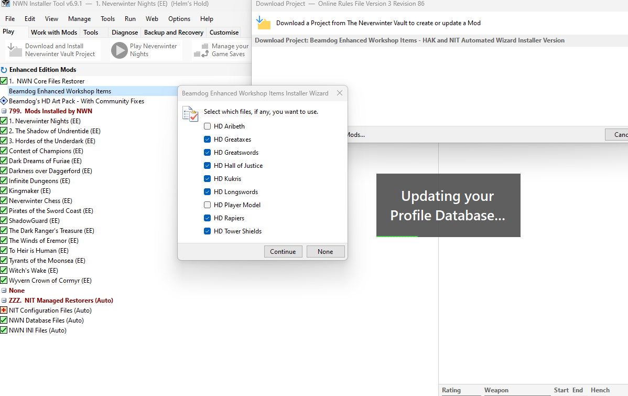Collapse the None group

coord(4,291)
